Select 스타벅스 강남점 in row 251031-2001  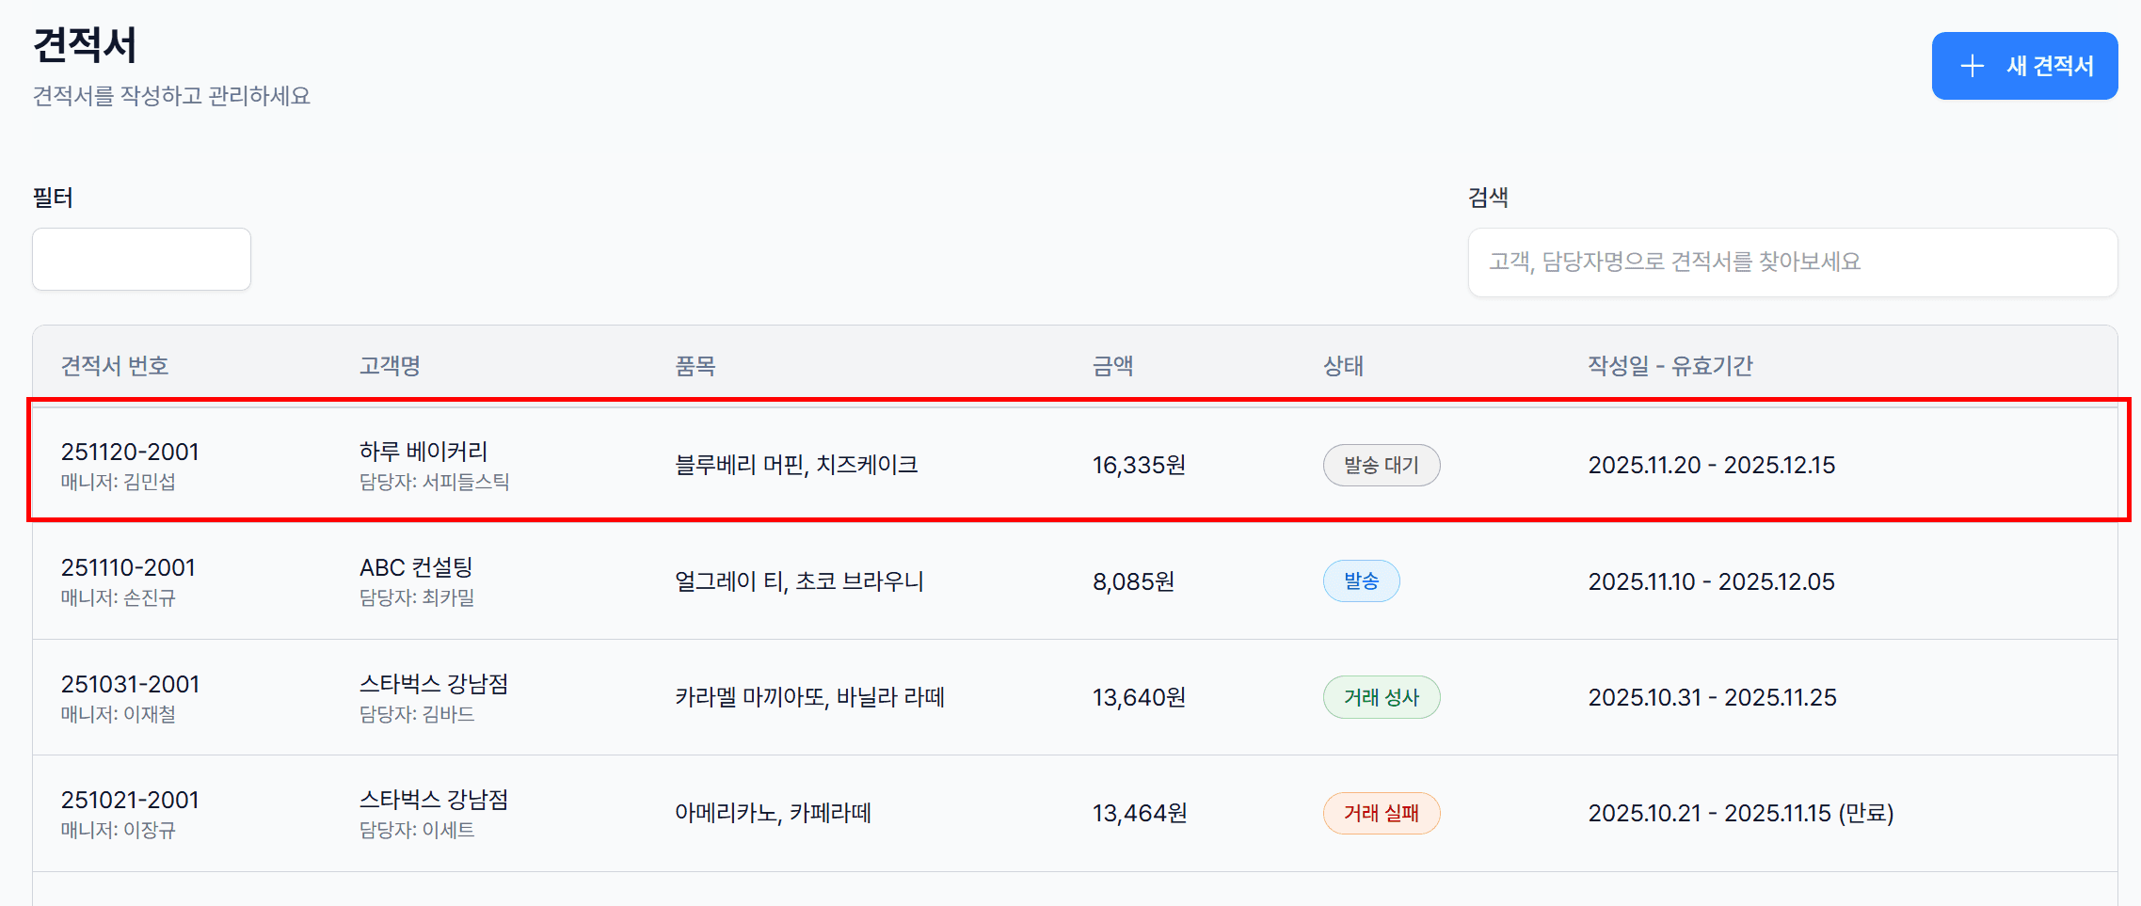click(434, 684)
